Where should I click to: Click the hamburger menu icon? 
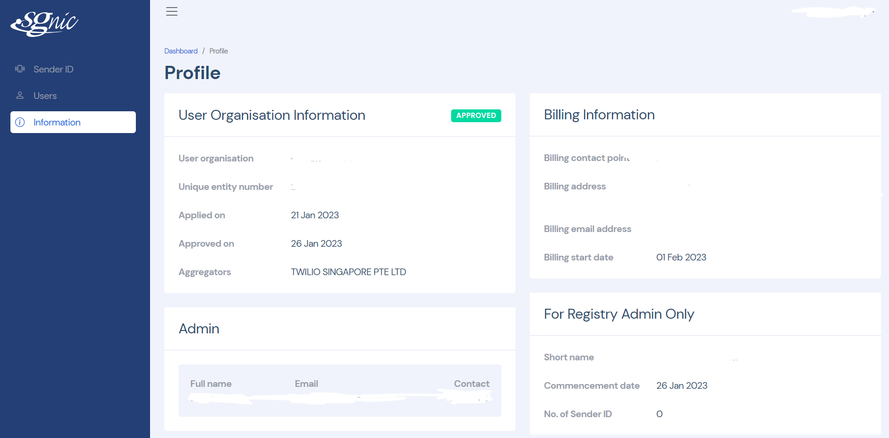(172, 11)
